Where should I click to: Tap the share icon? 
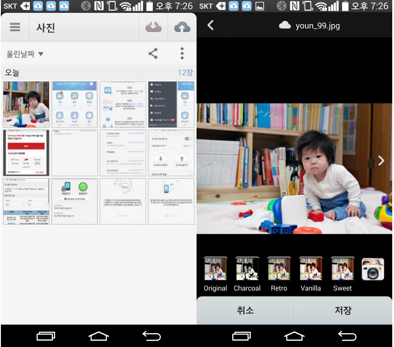click(153, 54)
